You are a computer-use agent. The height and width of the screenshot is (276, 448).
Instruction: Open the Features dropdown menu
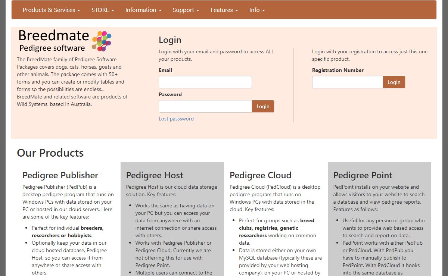[224, 10]
